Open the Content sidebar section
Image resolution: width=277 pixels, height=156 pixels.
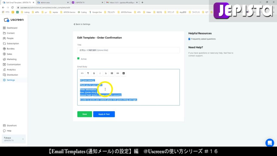click(9, 33)
